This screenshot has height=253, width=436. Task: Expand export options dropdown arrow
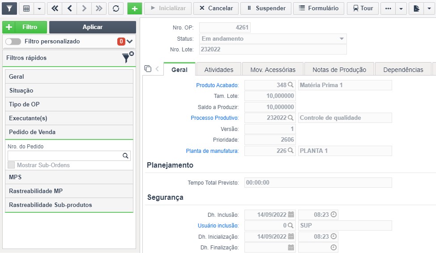point(429,8)
